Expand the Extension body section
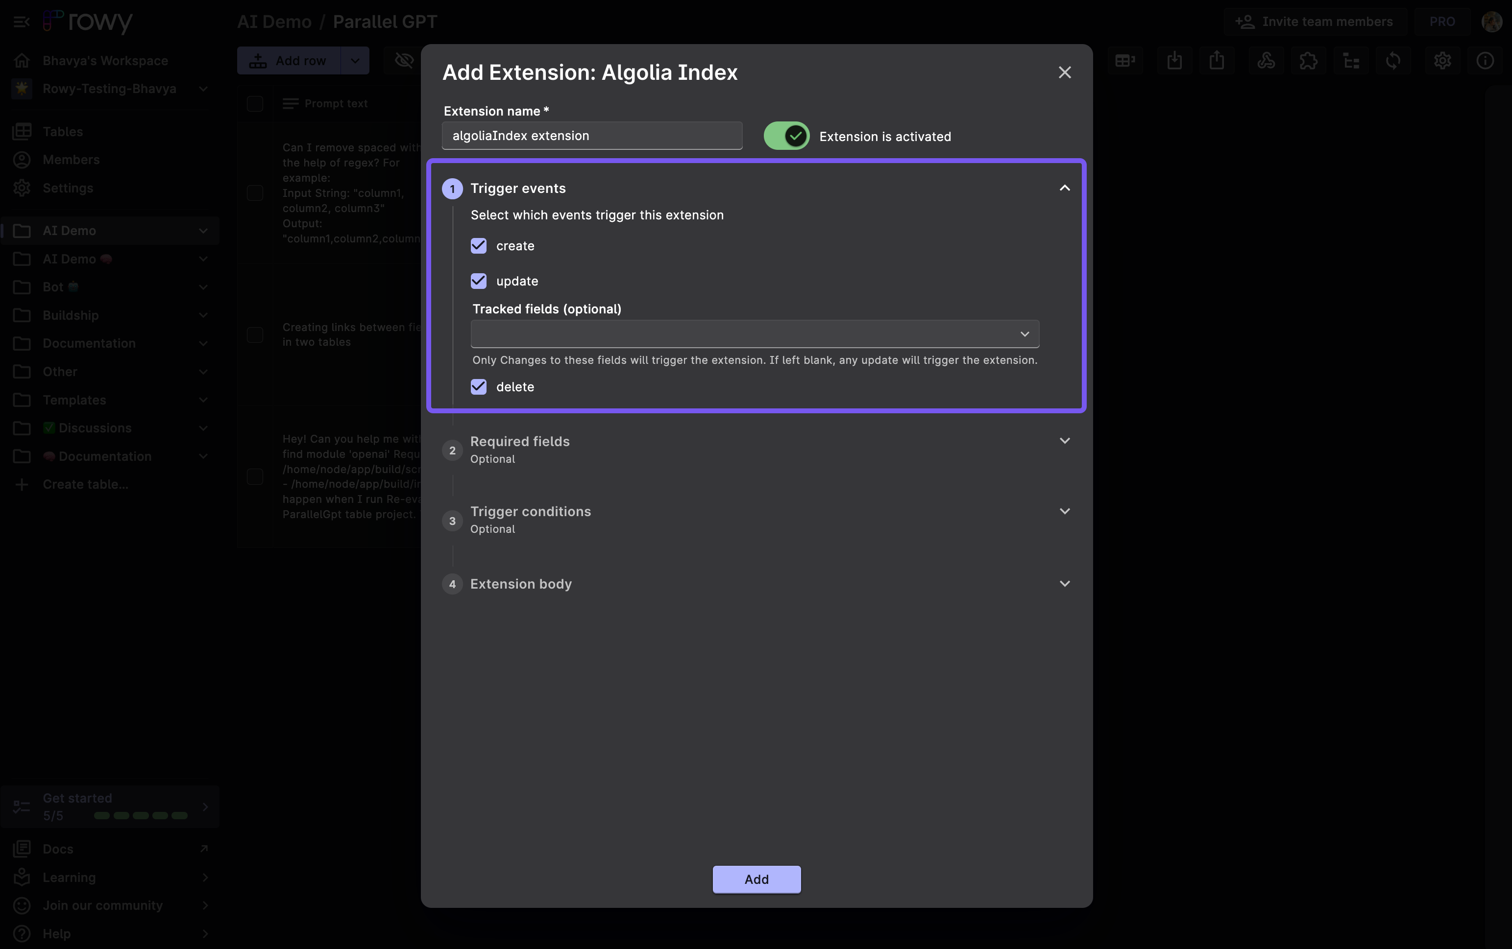The height and width of the screenshot is (949, 1512). coord(1064,584)
